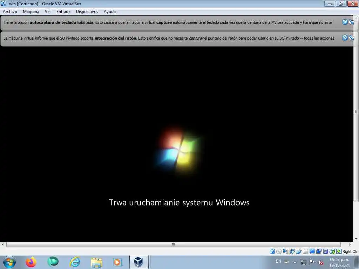Click the keyboard icon in system tray

click(x=286, y=262)
